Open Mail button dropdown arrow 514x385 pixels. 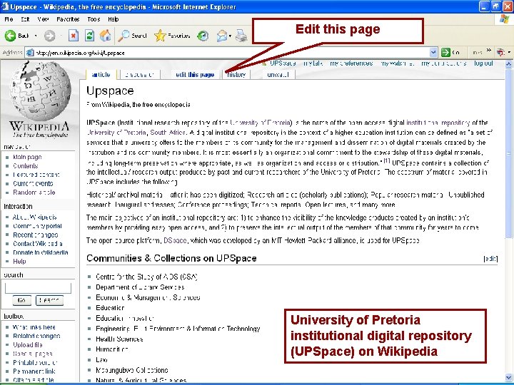pos(230,36)
